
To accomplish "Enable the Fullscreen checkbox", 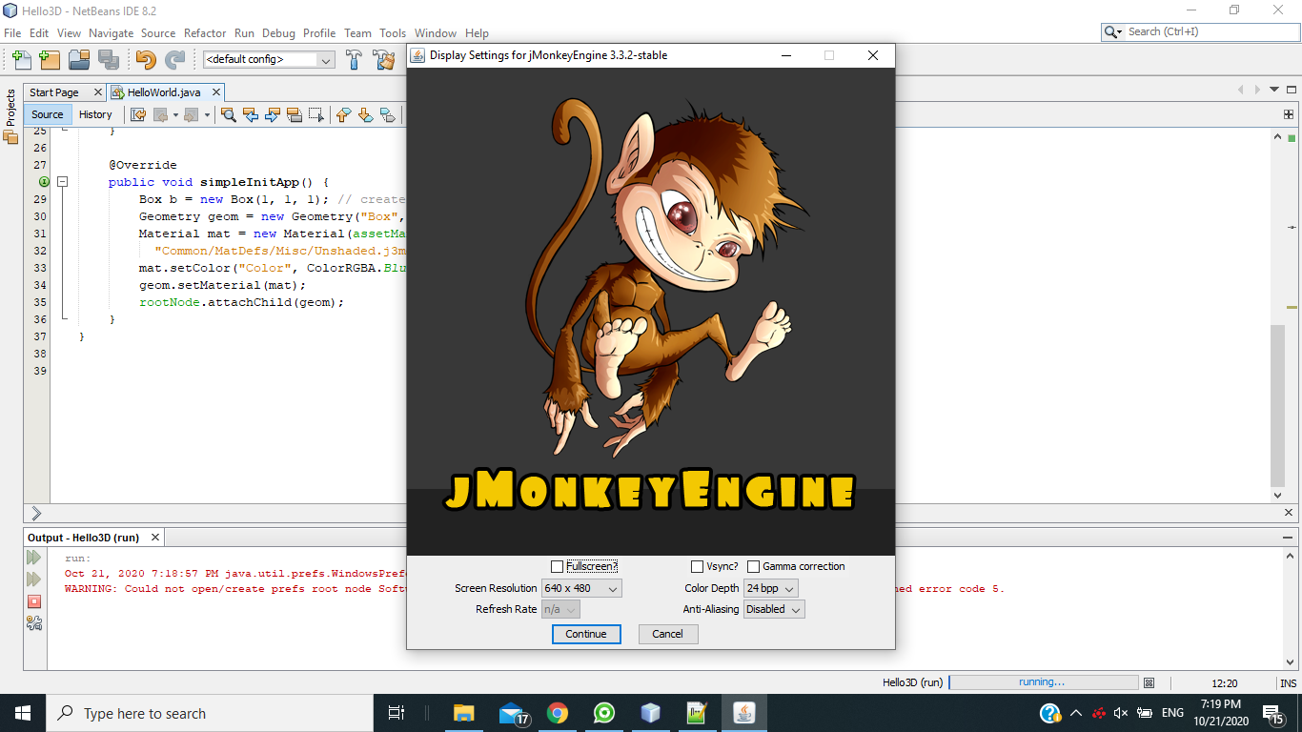I will (x=558, y=567).
